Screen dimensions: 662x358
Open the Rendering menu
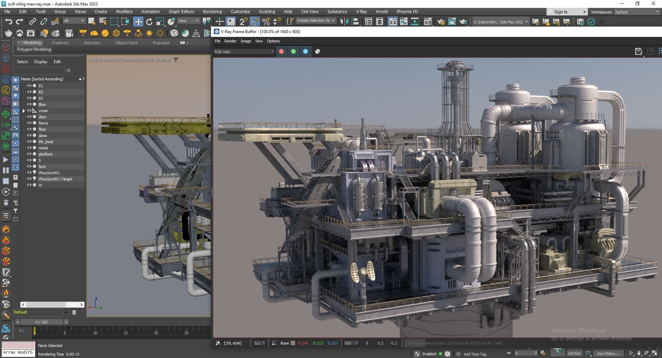(x=212, y=11)
